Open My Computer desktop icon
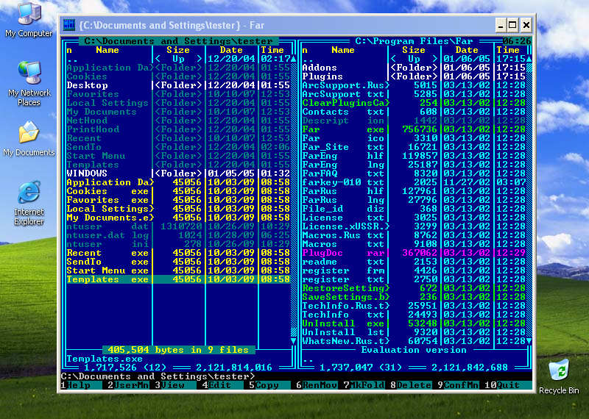 tap(29, 20)
